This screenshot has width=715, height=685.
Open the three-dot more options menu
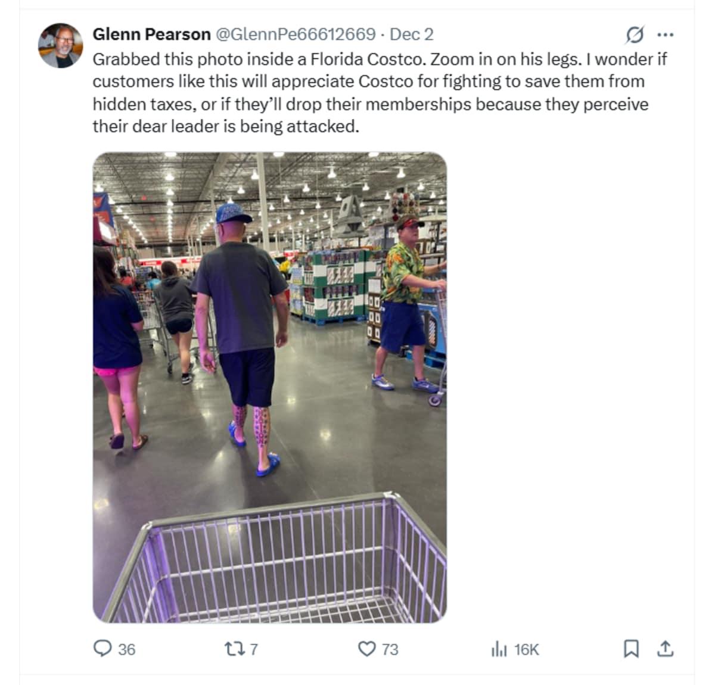(665, 35)
